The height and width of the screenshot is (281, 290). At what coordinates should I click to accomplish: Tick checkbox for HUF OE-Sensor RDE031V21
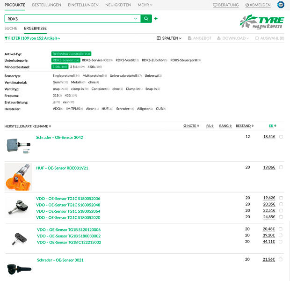(281, 167)
